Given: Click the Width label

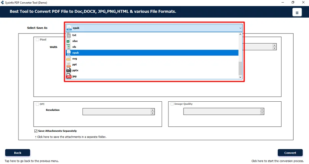Looking at the screenshot, I should [x=54, y=47].
